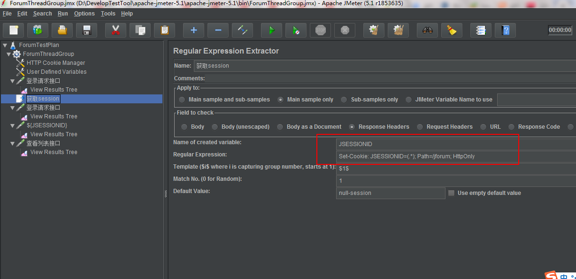Click the Copy toolbar icon
Viewport: 576px width, 279px height.
[x=140, y=30]
